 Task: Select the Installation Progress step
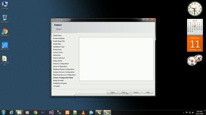click(x=60, y=83)
